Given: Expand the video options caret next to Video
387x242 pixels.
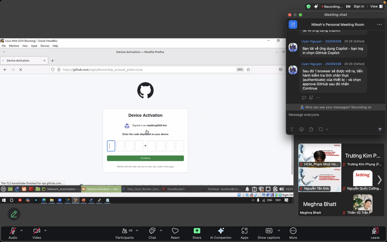Looking at the screenshot, I should [x=45, y=231].
